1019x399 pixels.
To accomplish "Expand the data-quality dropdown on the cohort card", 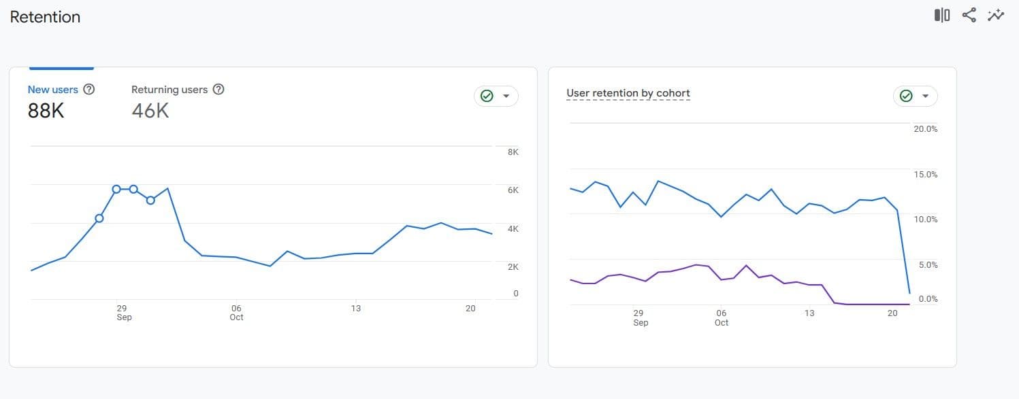I will coord(924,96).
